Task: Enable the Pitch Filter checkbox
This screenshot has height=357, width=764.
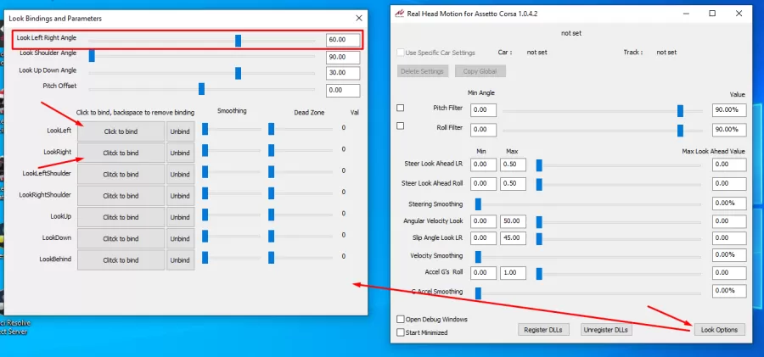Action: [400, 108]
